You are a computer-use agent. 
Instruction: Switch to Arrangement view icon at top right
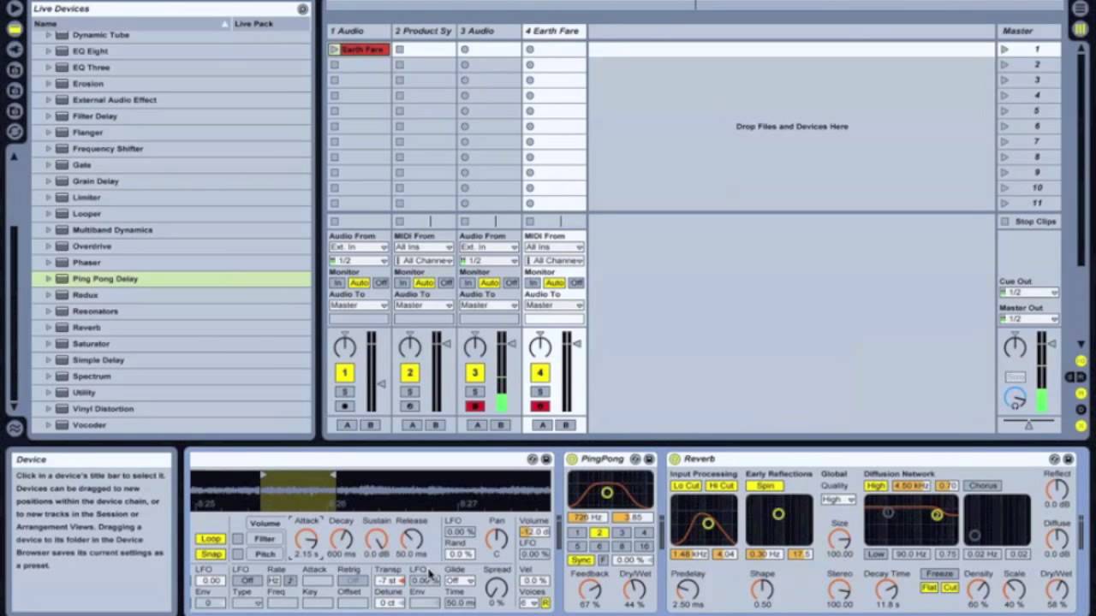point(1080,9)
